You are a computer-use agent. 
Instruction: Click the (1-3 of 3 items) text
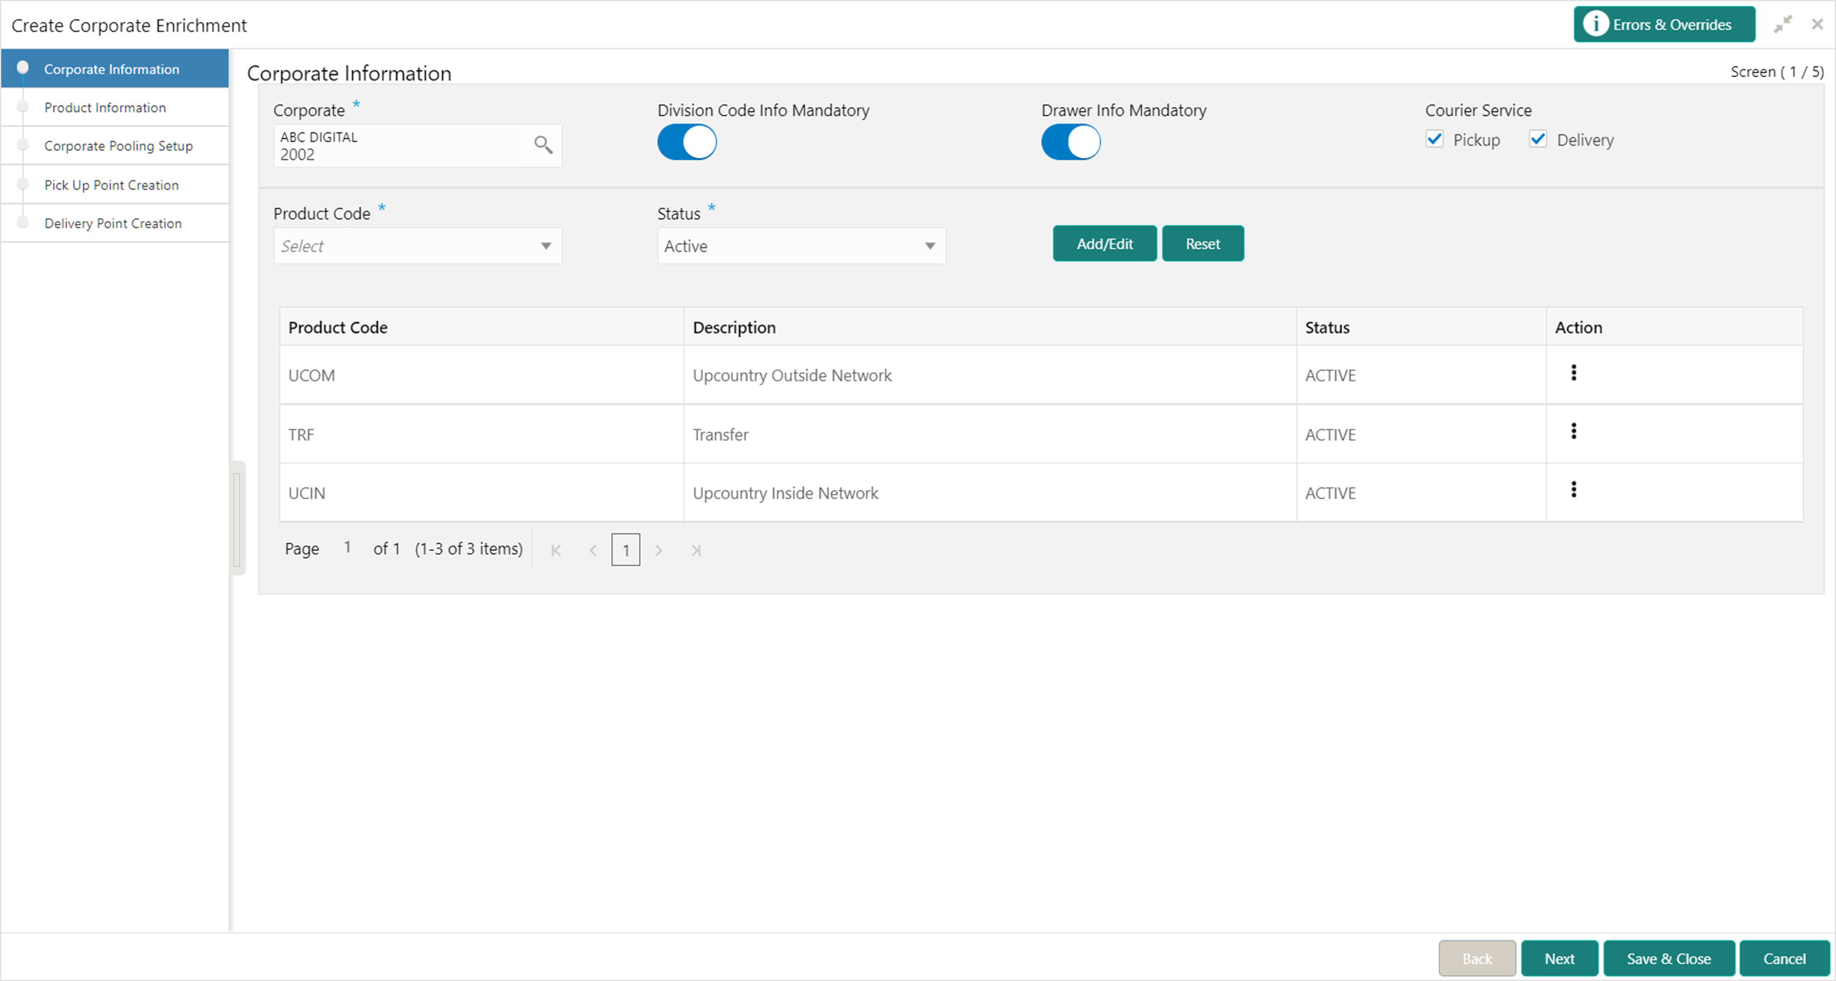(x=469, y=549)
